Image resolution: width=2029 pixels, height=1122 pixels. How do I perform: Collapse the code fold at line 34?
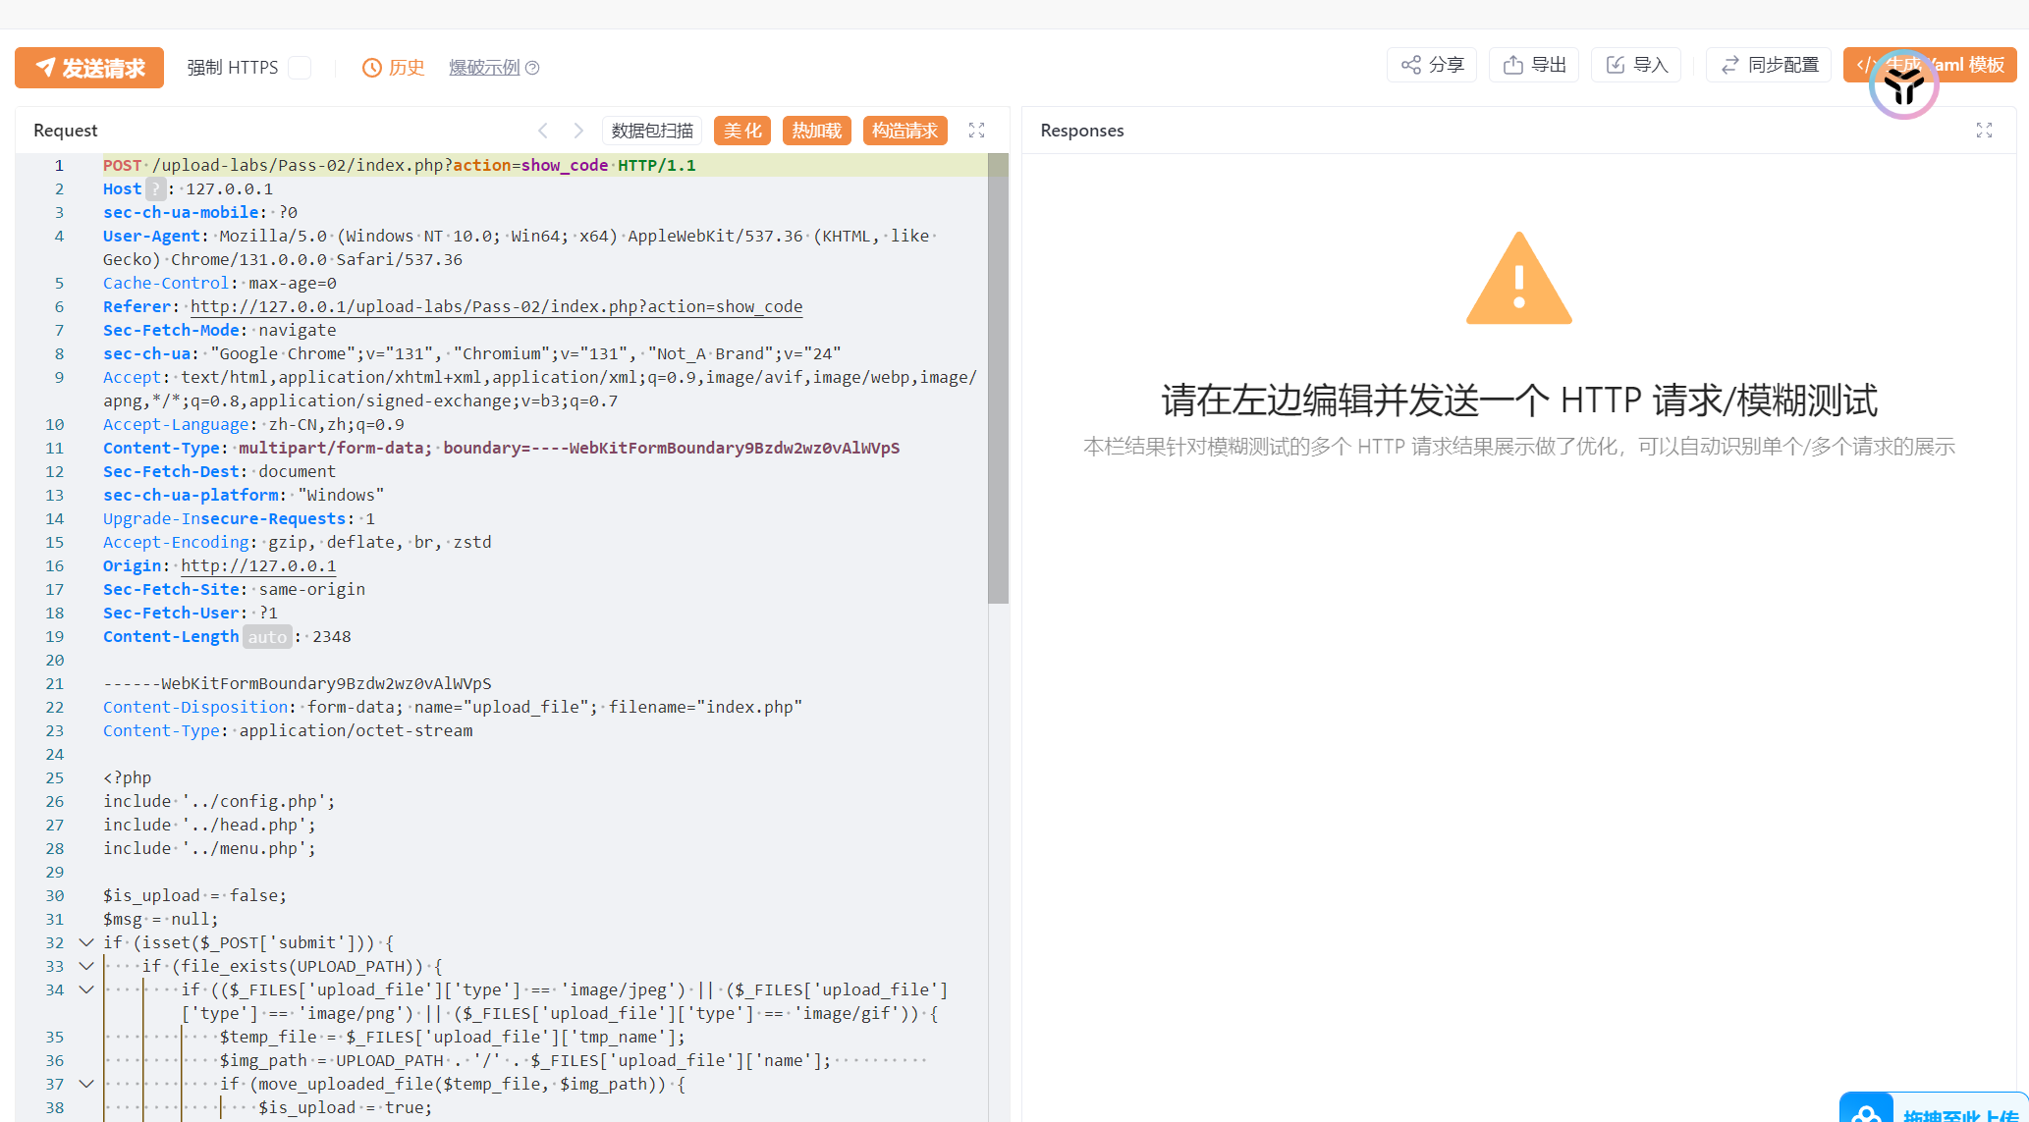click(x=86, y=989)
